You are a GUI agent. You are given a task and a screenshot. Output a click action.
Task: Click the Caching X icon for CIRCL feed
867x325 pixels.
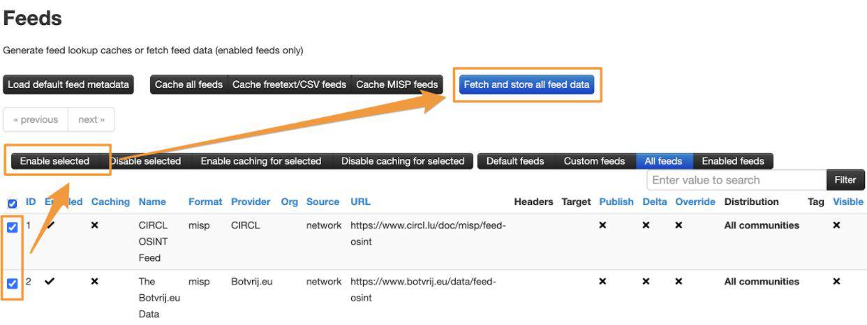click(95, 226)
